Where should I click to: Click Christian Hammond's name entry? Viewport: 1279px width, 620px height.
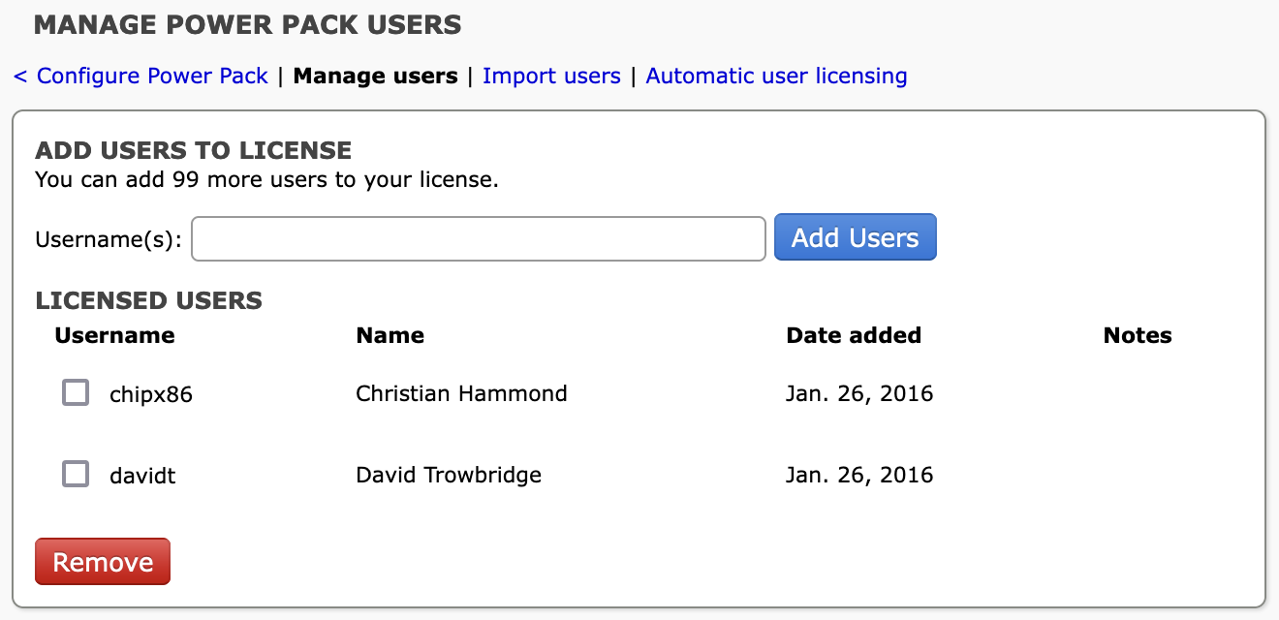click(x=461, y=392)
